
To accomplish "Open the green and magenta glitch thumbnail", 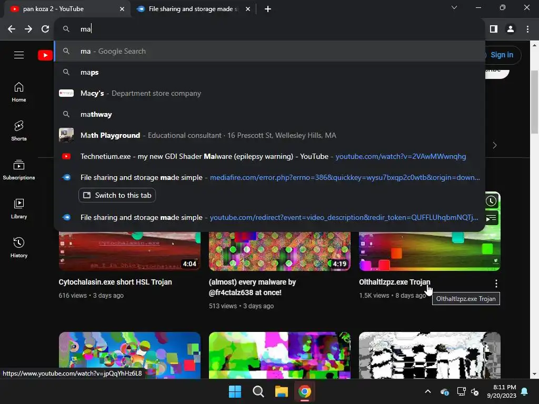I will [280, 355].
